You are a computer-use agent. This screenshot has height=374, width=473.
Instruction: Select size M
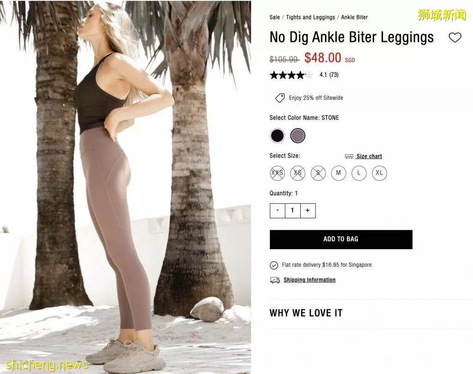tap(339, 173)
